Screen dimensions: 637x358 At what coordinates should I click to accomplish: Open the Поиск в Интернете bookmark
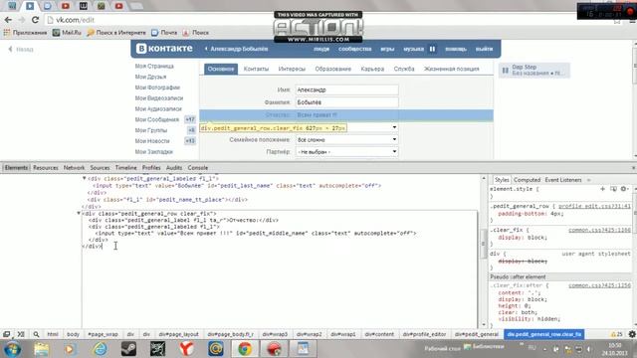[x=116, y=33]
